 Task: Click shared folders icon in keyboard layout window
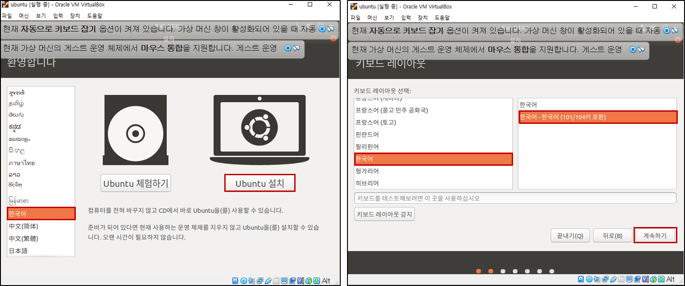pos(621,280)
